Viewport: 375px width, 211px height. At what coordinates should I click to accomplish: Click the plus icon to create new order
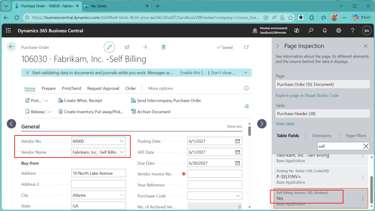pyautogui.click(x=145, y=47)
